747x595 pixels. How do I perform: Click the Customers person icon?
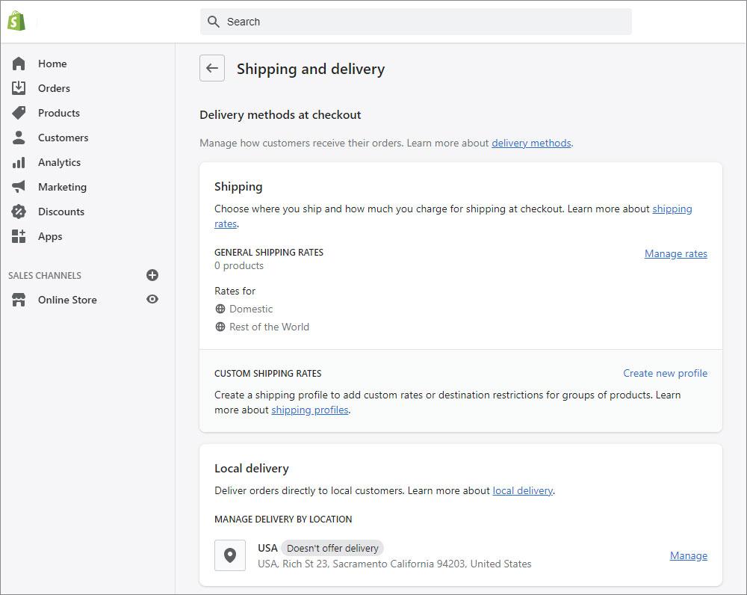point(19,138)
